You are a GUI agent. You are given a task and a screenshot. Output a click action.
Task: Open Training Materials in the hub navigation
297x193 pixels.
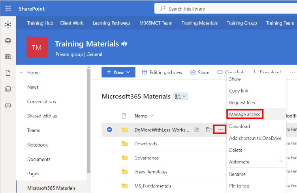pyautogui.click(x=199, y=23)
